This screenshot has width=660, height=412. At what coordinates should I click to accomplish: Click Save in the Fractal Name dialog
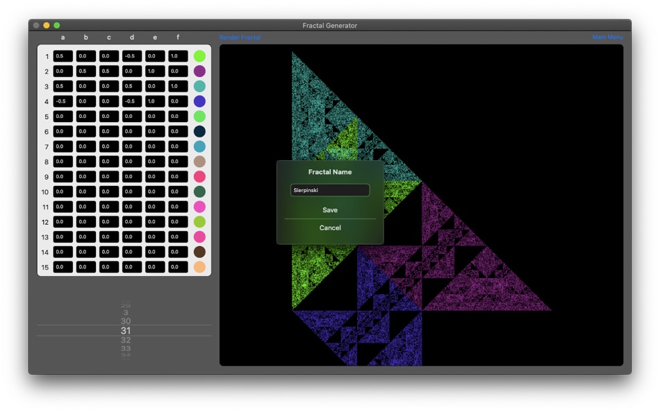pos(330,209)
